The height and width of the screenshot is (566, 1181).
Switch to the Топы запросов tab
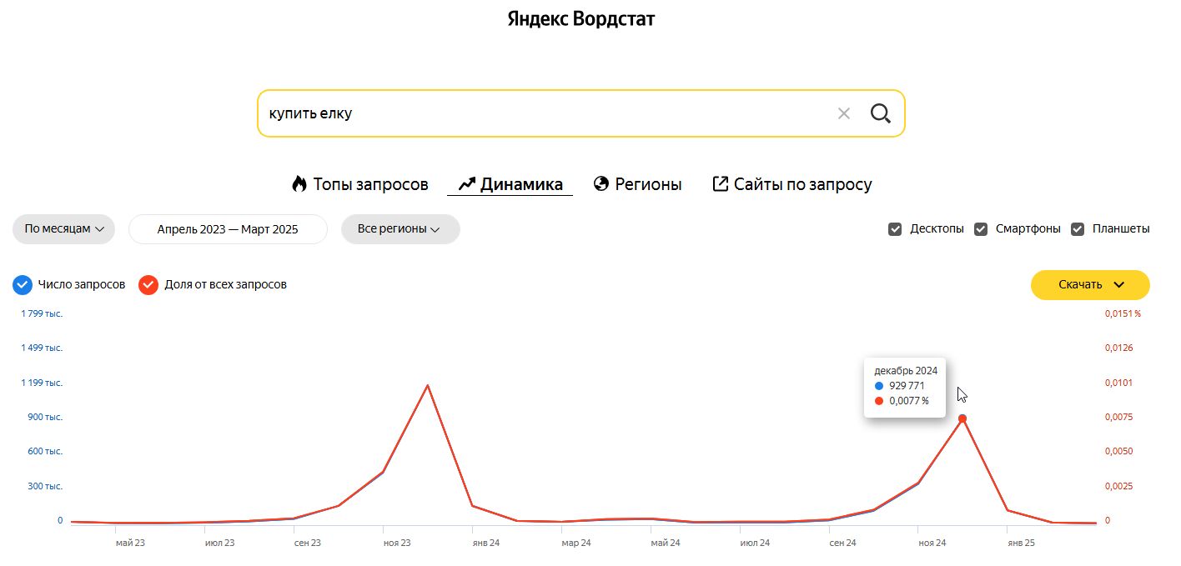(370, 184)
